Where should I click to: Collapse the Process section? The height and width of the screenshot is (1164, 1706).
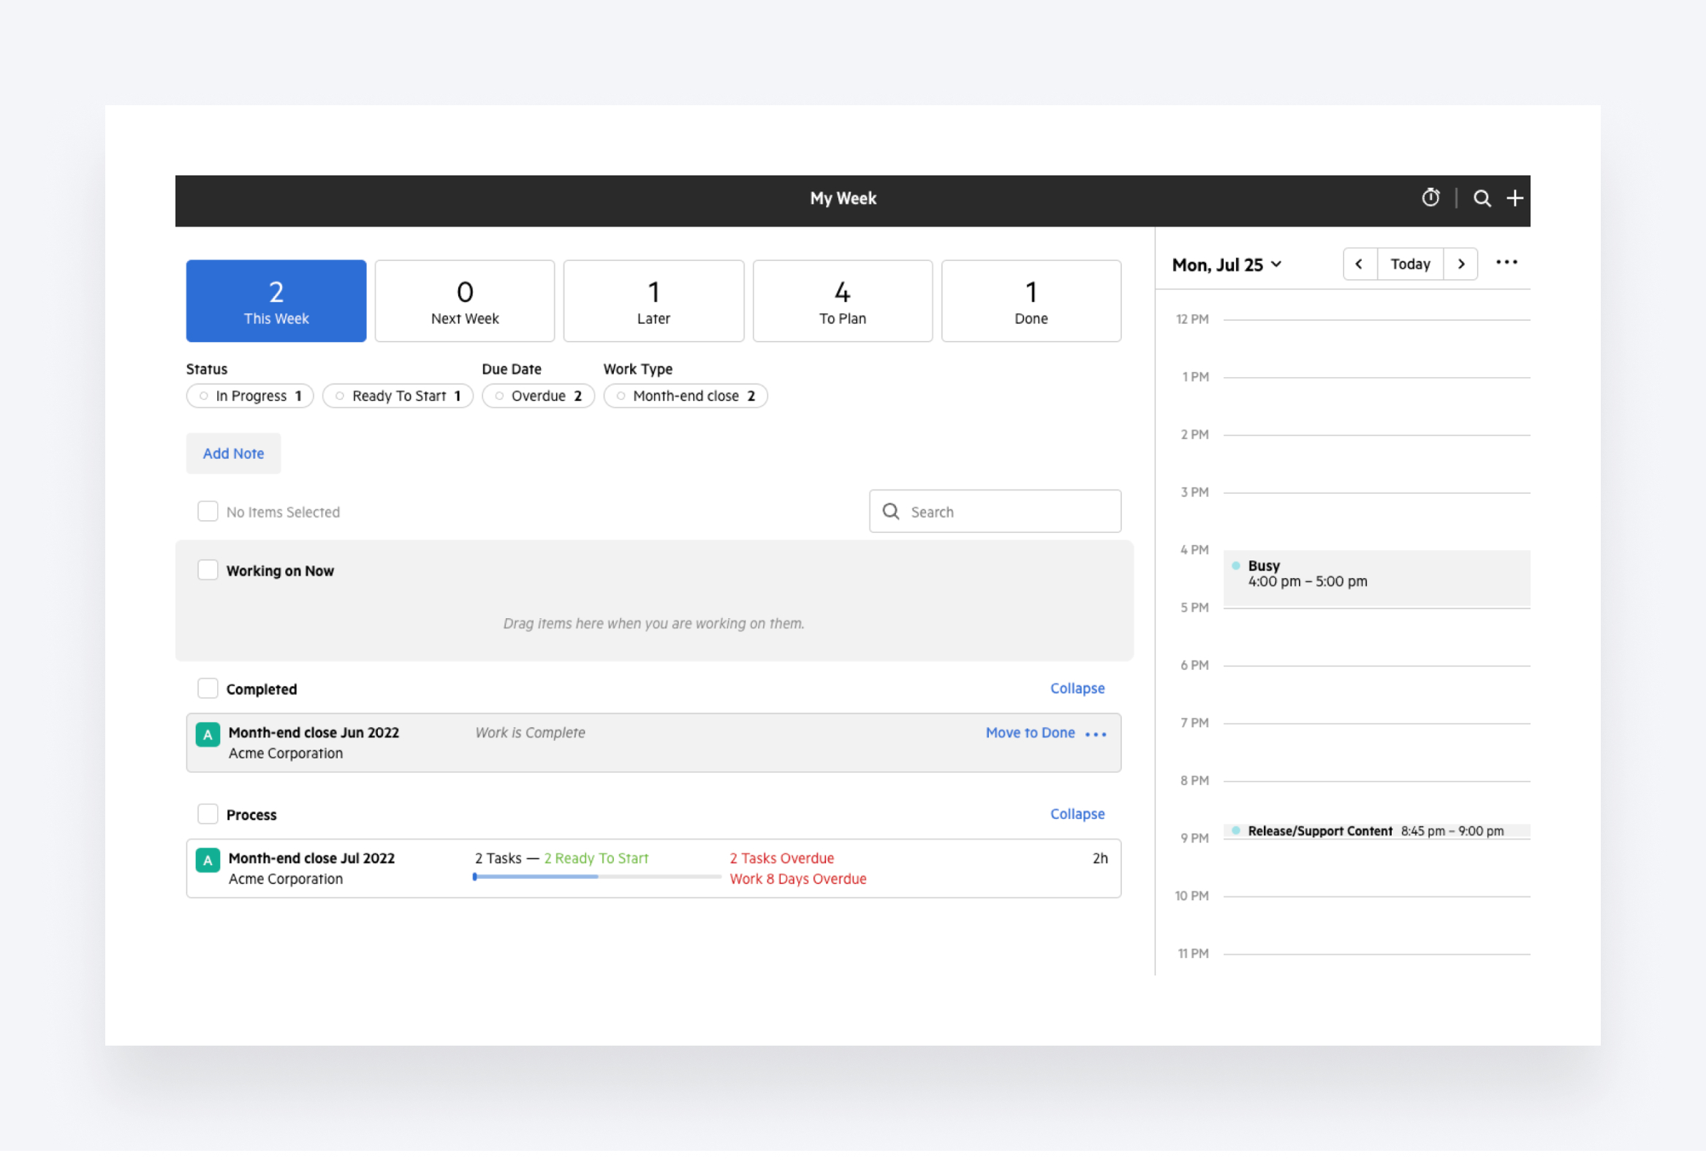(1077, 813)
